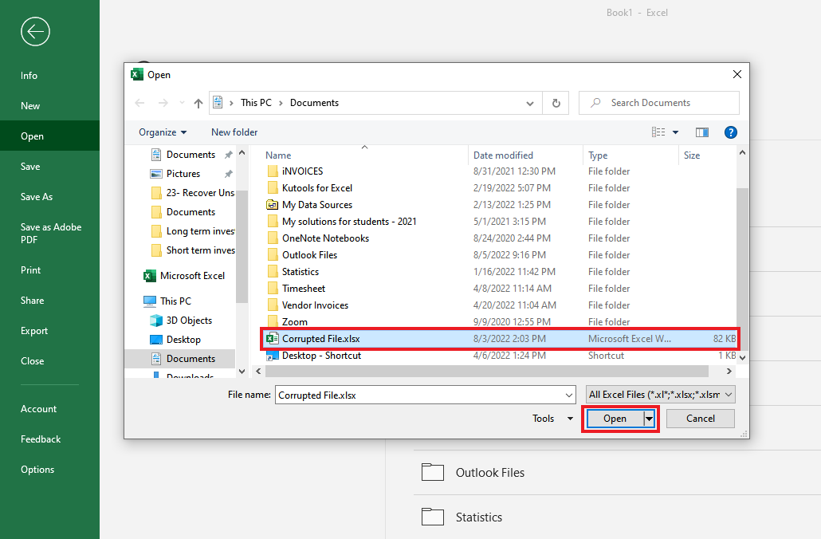Open the Organize dropdown menu
Image resolution: width=821 pixels, height=539 pixels.
pos(162,132)
